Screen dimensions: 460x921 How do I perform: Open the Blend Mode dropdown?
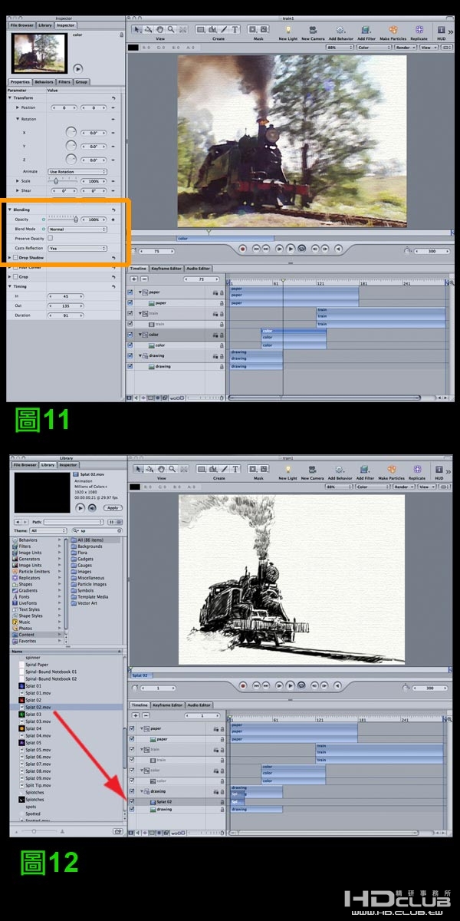click(77, 229)
